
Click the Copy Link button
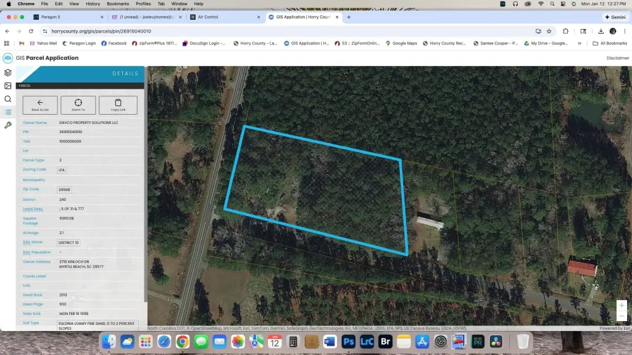pos(118,105)
